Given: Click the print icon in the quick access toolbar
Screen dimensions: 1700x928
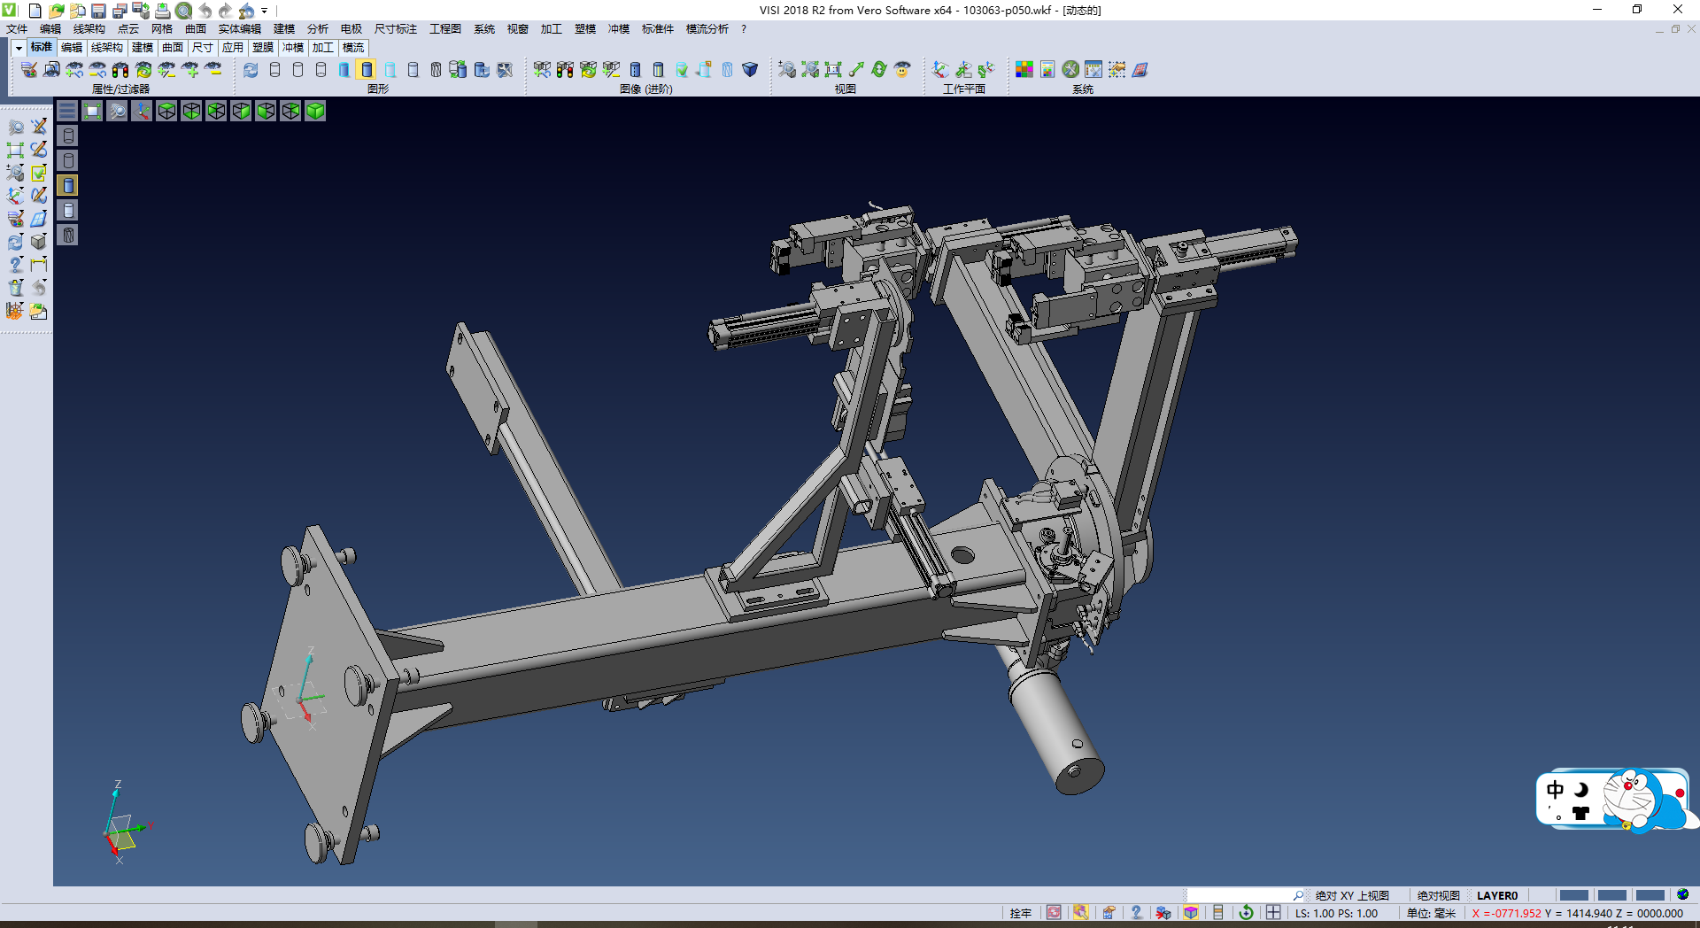Looking at the screenshot, I should pyautogui.click(x=162, y=11).
